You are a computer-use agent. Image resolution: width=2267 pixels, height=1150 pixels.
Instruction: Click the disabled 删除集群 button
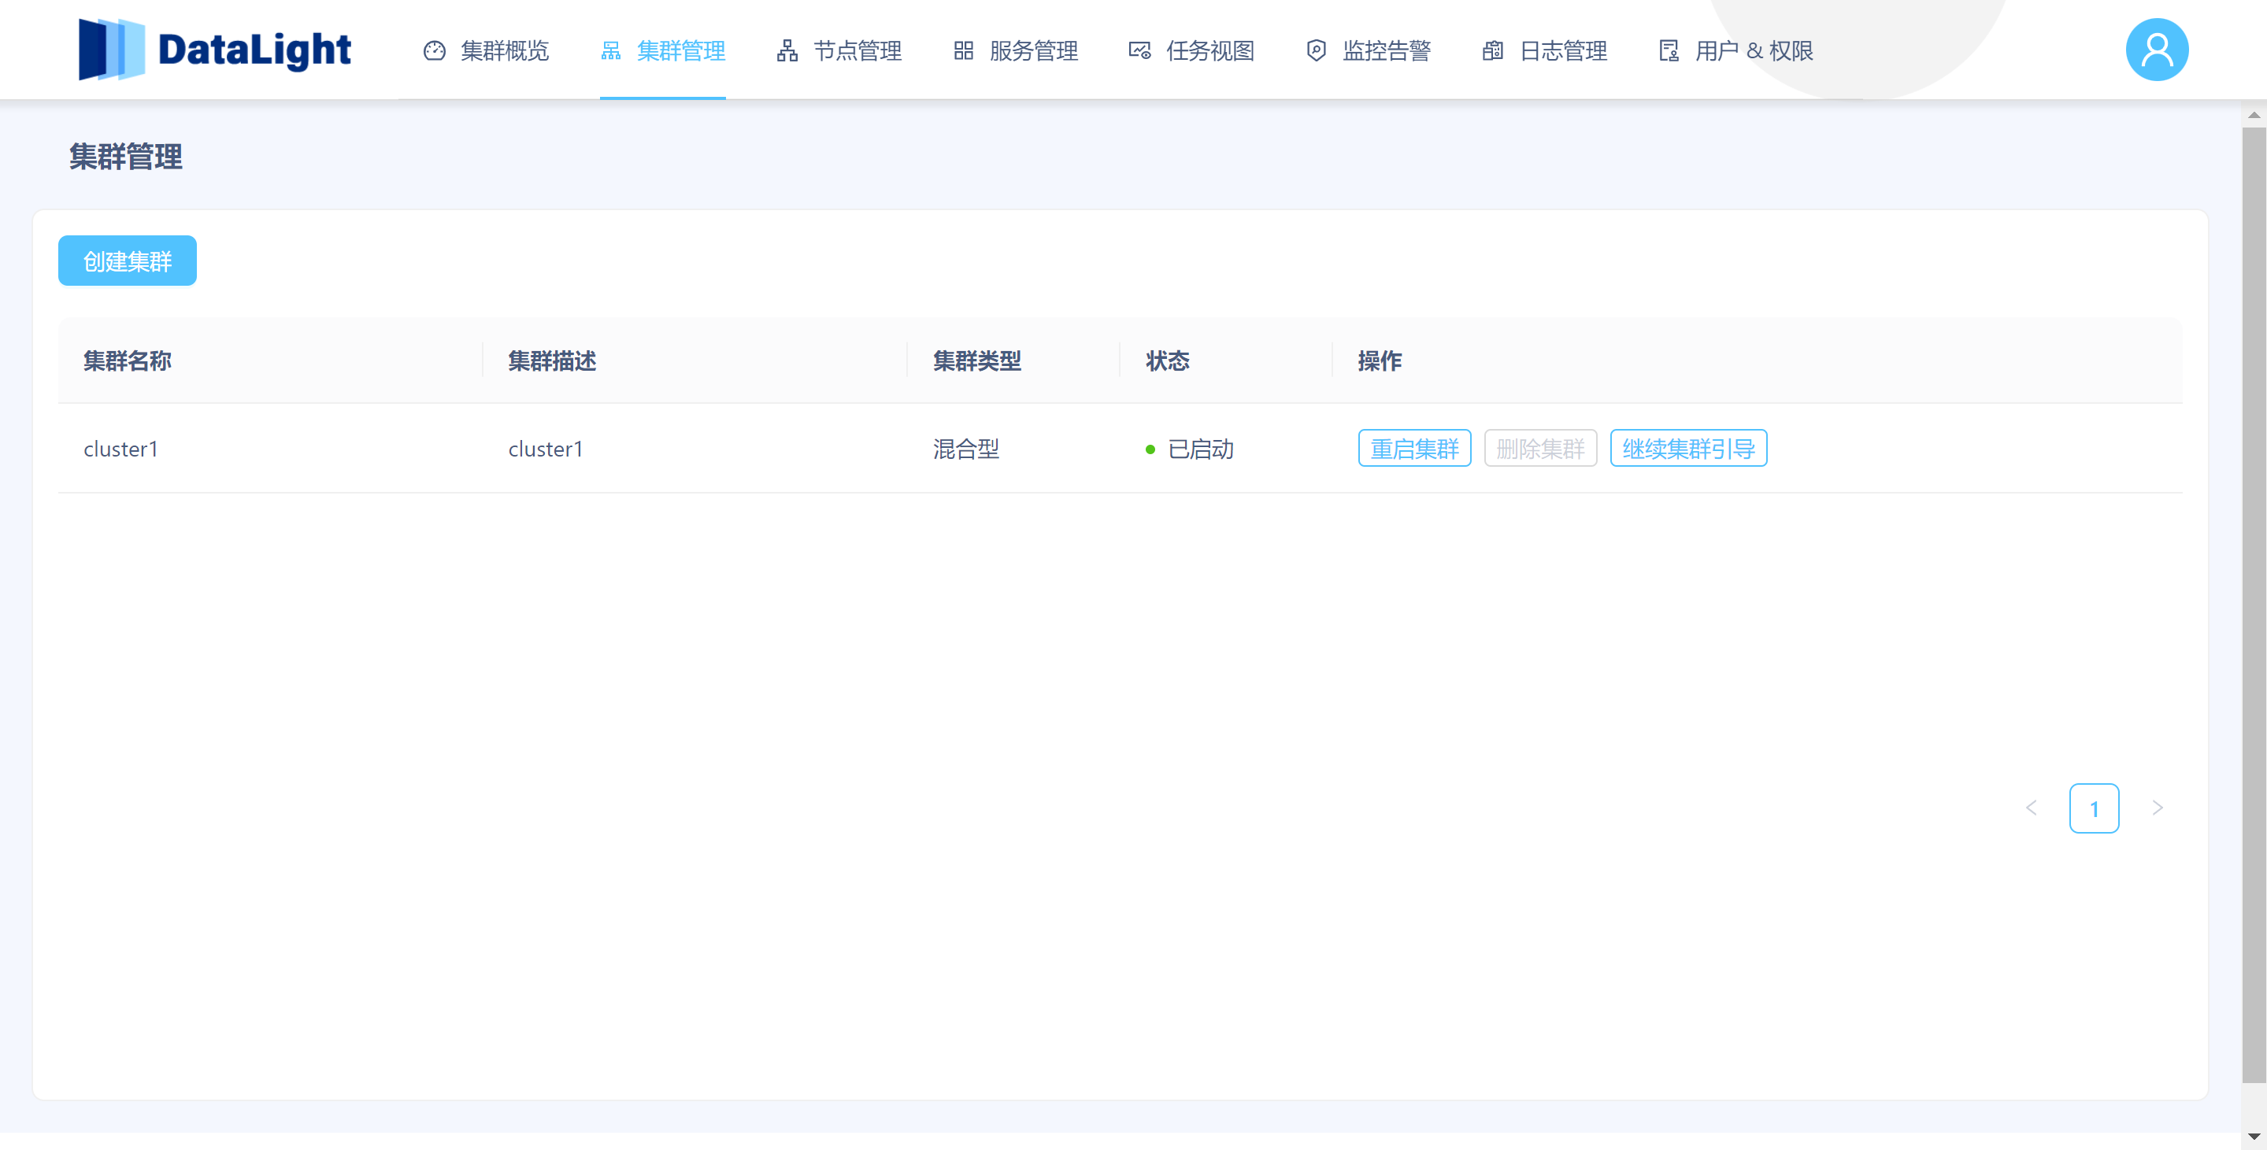pyautogui.click(x=1540, y=449)
